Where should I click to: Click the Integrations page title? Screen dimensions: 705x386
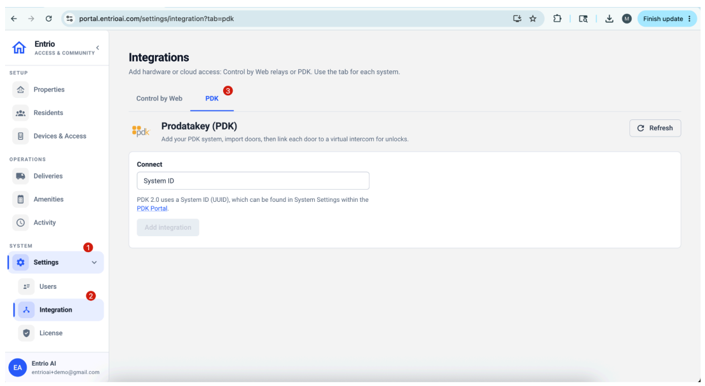point(159,57)
